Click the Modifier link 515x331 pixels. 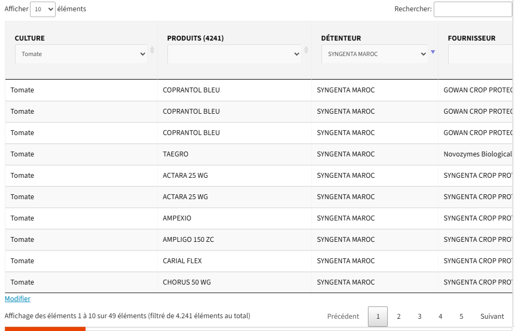pos(18,298)
